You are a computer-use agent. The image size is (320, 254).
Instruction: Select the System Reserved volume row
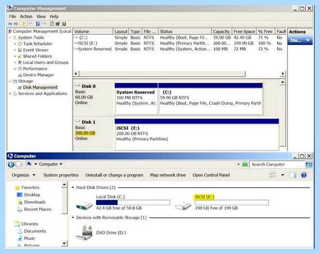180,49
